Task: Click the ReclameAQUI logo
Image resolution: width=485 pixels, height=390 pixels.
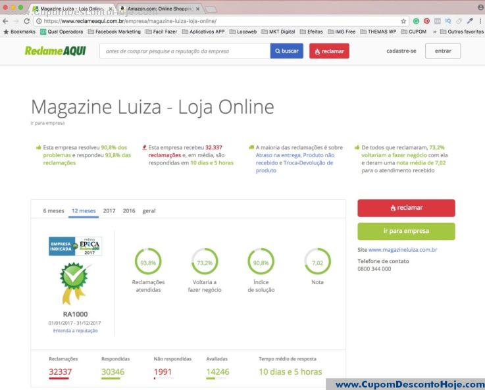Action: tap(55, 51)
